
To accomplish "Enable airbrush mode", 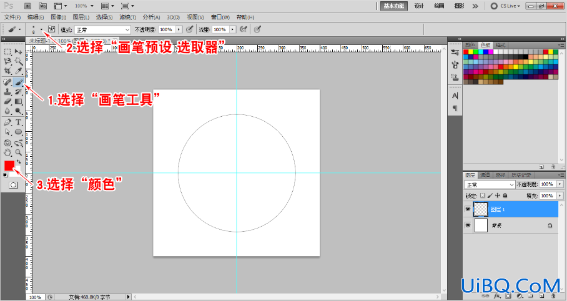I will coord(244,29).
